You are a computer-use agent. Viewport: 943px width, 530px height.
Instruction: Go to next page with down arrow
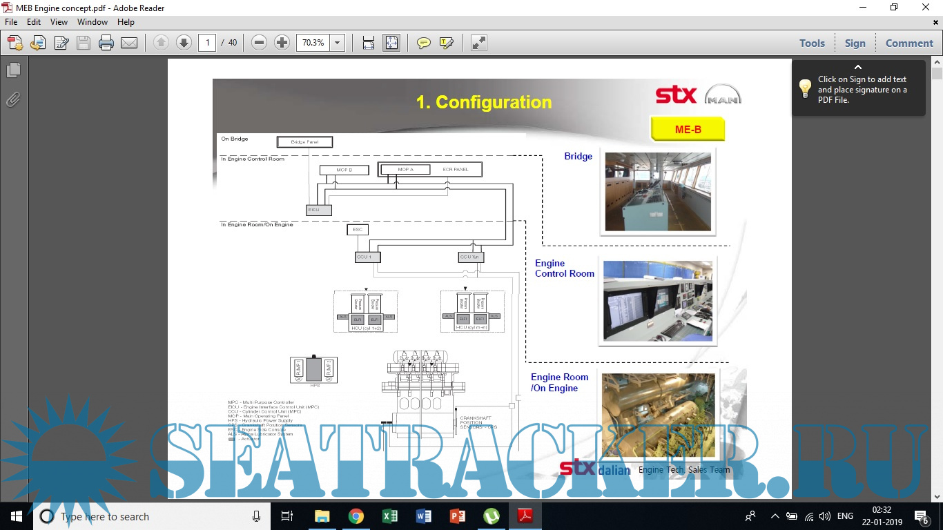(184, 43)
